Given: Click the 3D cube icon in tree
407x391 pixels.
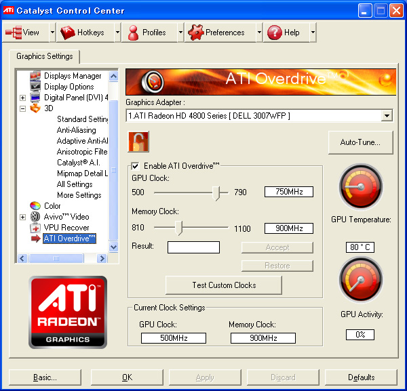Looking at the screenshot, I should tap(35, 108).
